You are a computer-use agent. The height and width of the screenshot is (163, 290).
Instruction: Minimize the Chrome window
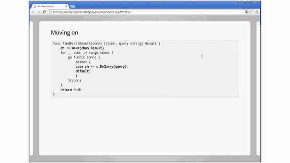coord(245,2)
